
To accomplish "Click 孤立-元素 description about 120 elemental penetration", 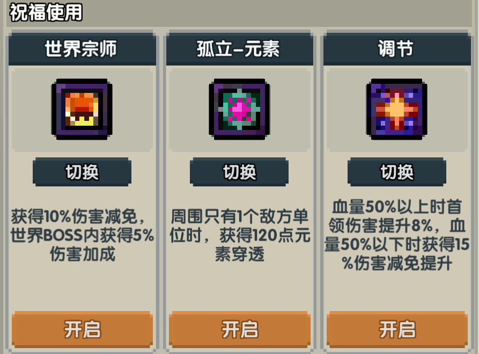I will (x=240, y=235).
